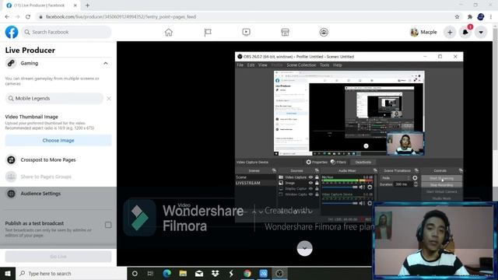Mute the Mic/Aux audio channel
This screenshot has width=498, height=280.
[x=362, y=187]
